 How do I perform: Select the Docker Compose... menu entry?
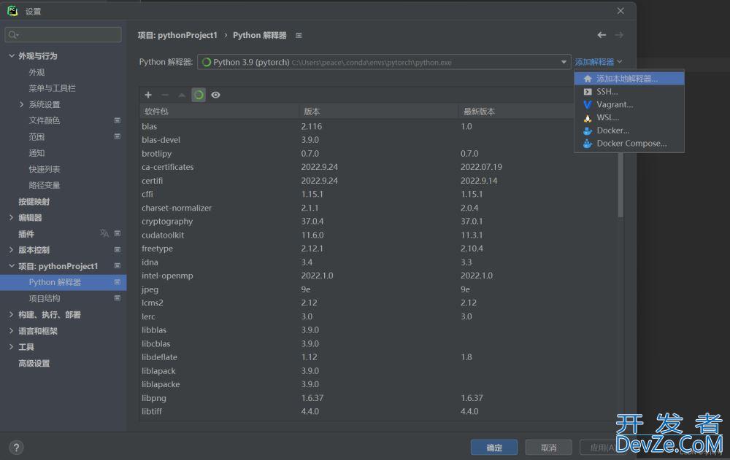629,144
